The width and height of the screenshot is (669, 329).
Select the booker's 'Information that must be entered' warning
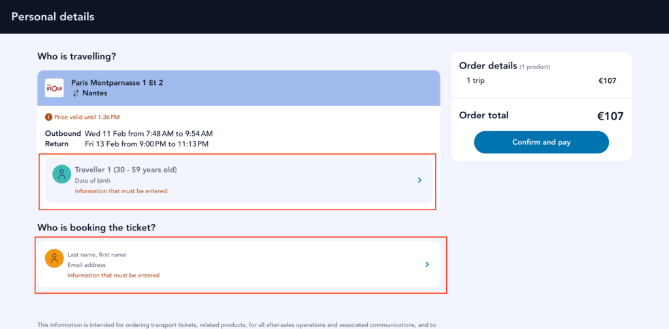point(113,275)
